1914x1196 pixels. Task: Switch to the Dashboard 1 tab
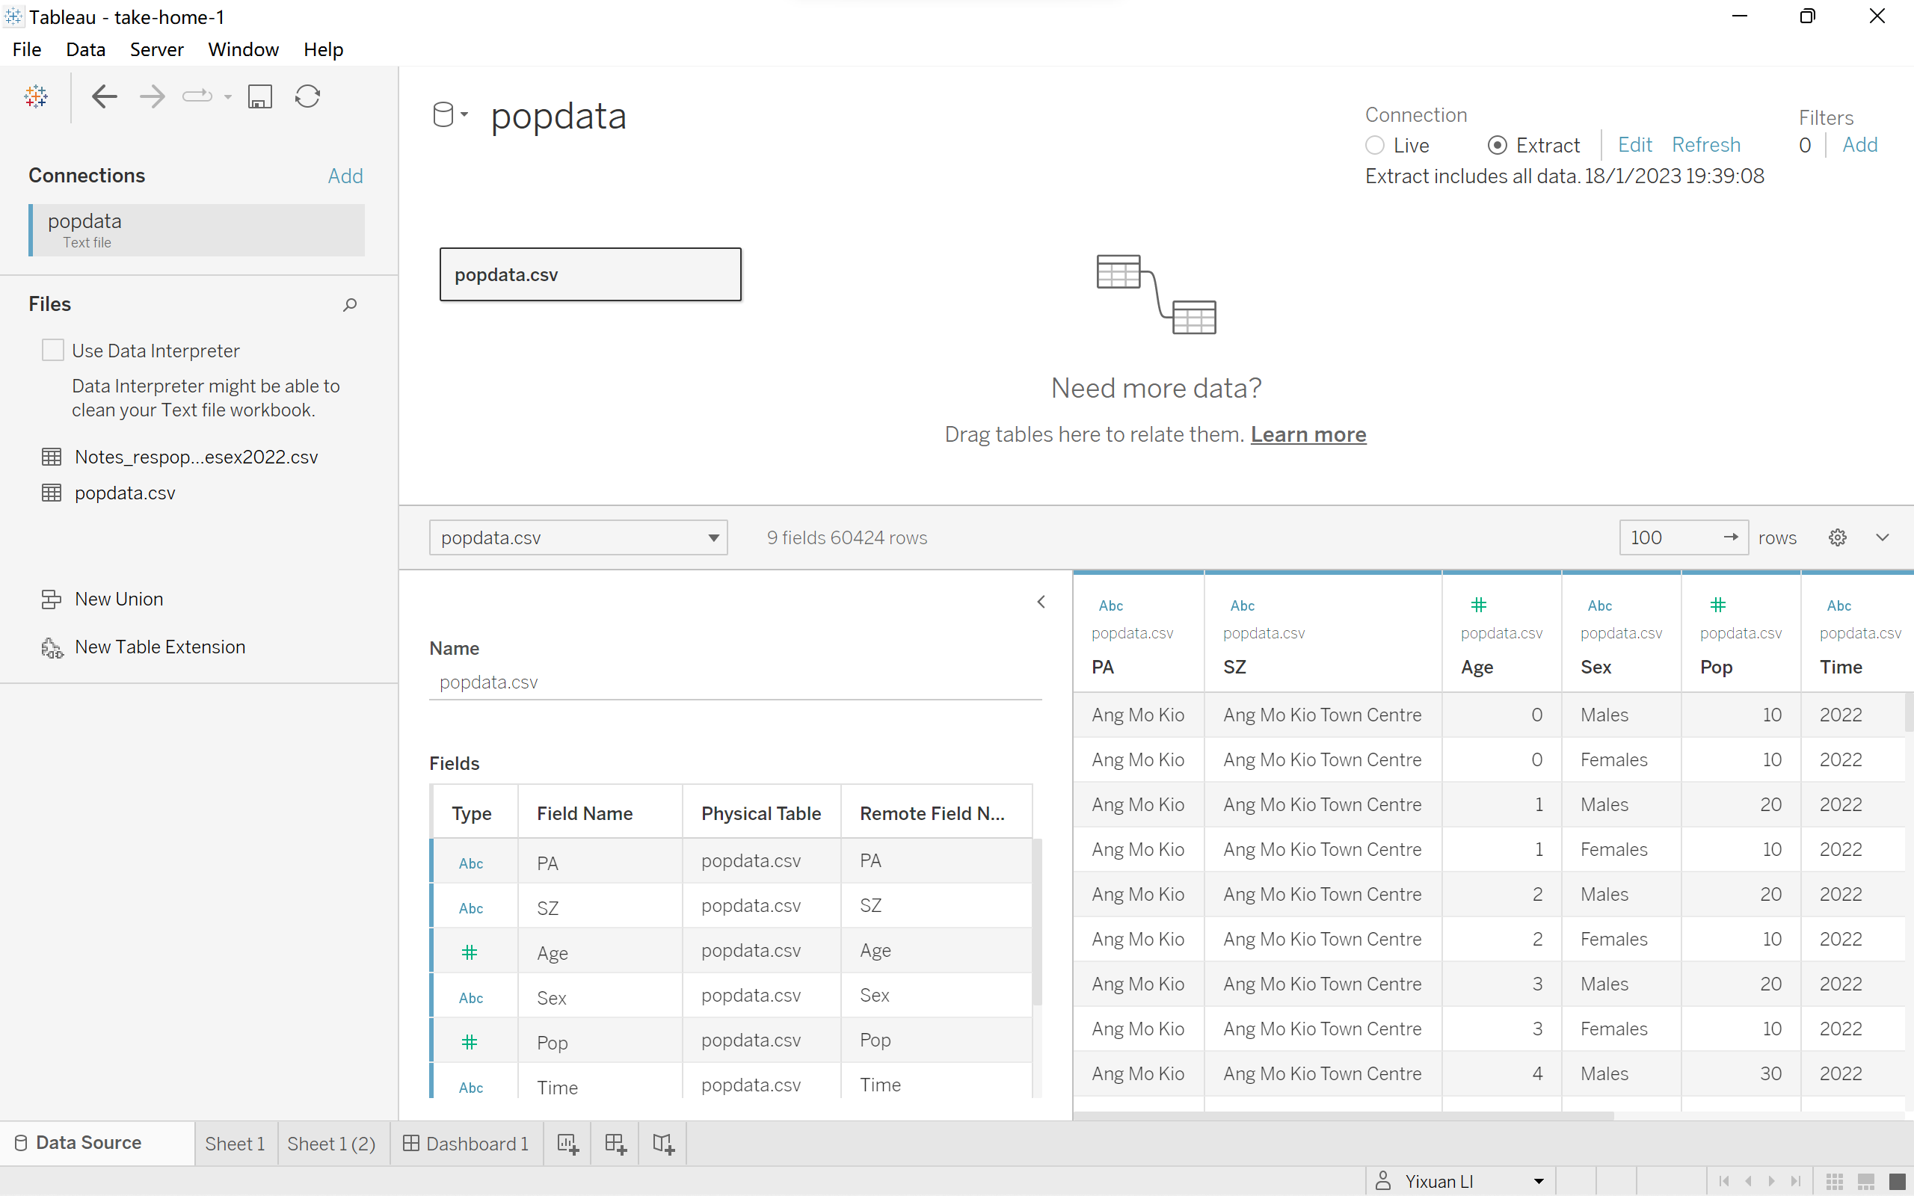[467, 1144]
